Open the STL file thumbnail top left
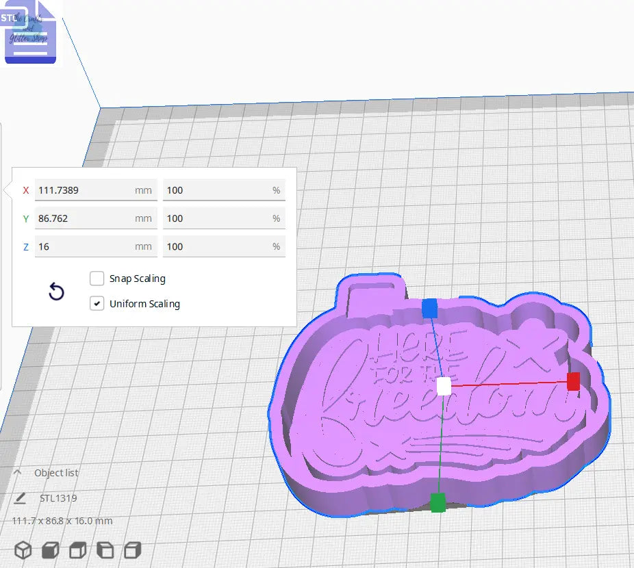Image resolution: width=634 pixels, height=568 pixels. pos(30,33)
